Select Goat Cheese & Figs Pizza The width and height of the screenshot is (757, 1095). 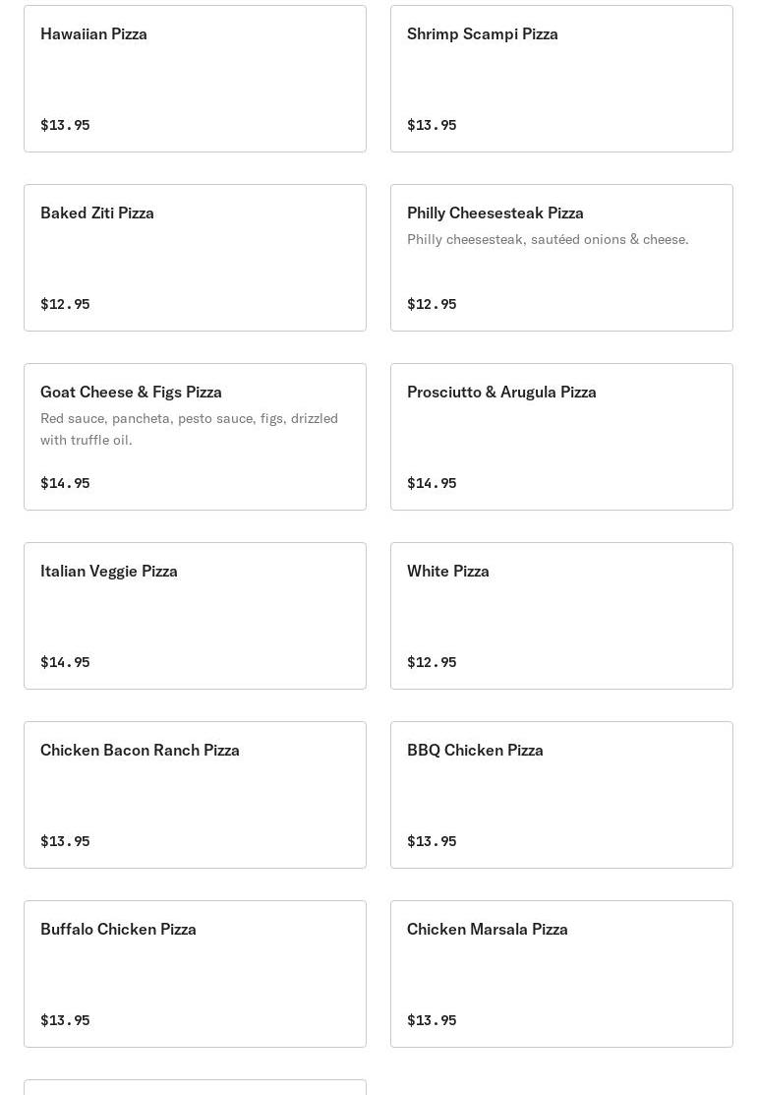click(195, 437)
